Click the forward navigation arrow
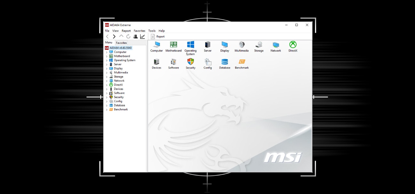 coord(114,36)
